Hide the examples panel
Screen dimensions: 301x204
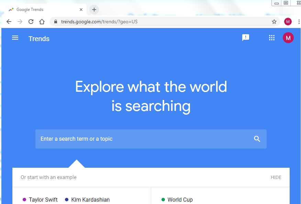point(276,177)
